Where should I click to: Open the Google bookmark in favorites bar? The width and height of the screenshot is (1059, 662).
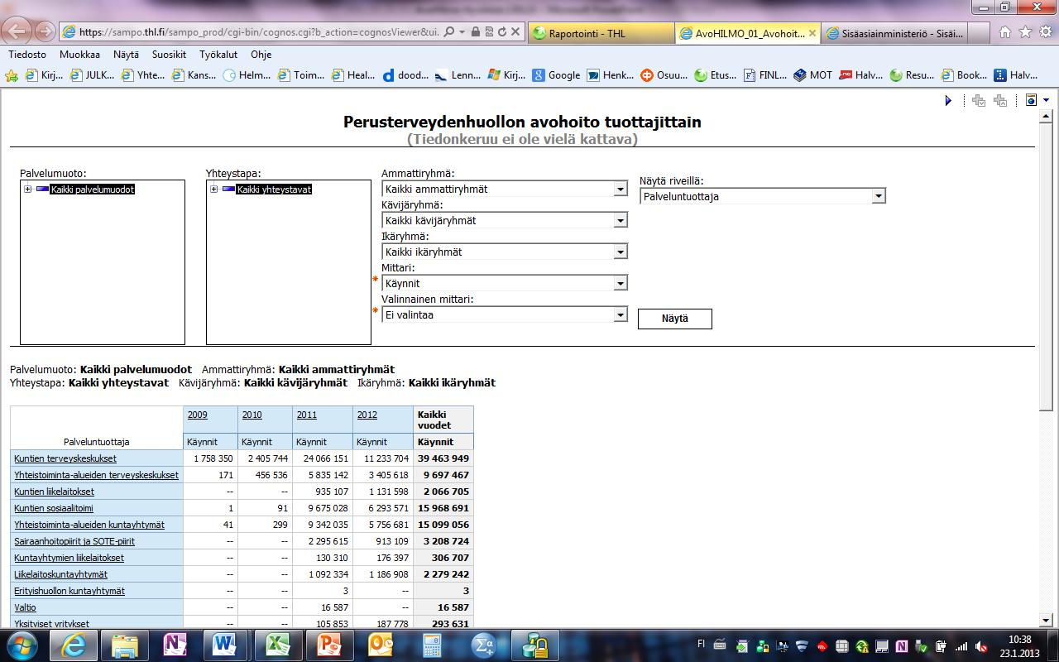point(556,75)
